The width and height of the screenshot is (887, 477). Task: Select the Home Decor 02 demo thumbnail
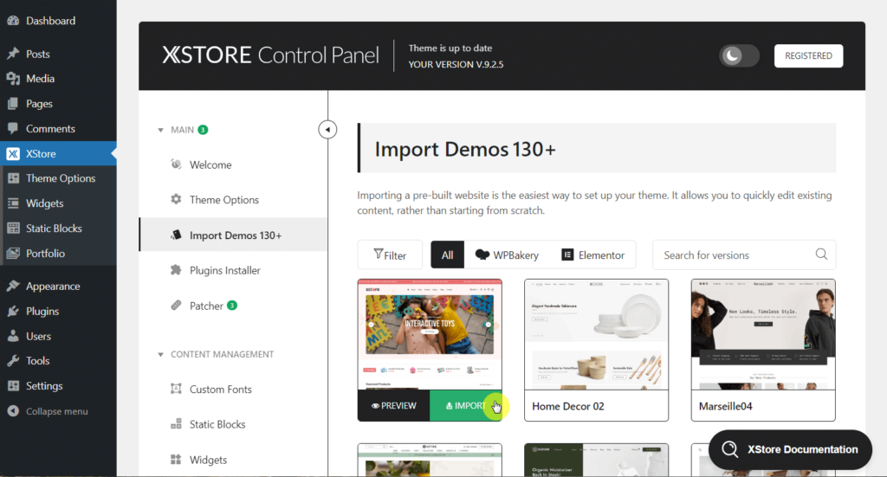(596, 334)
